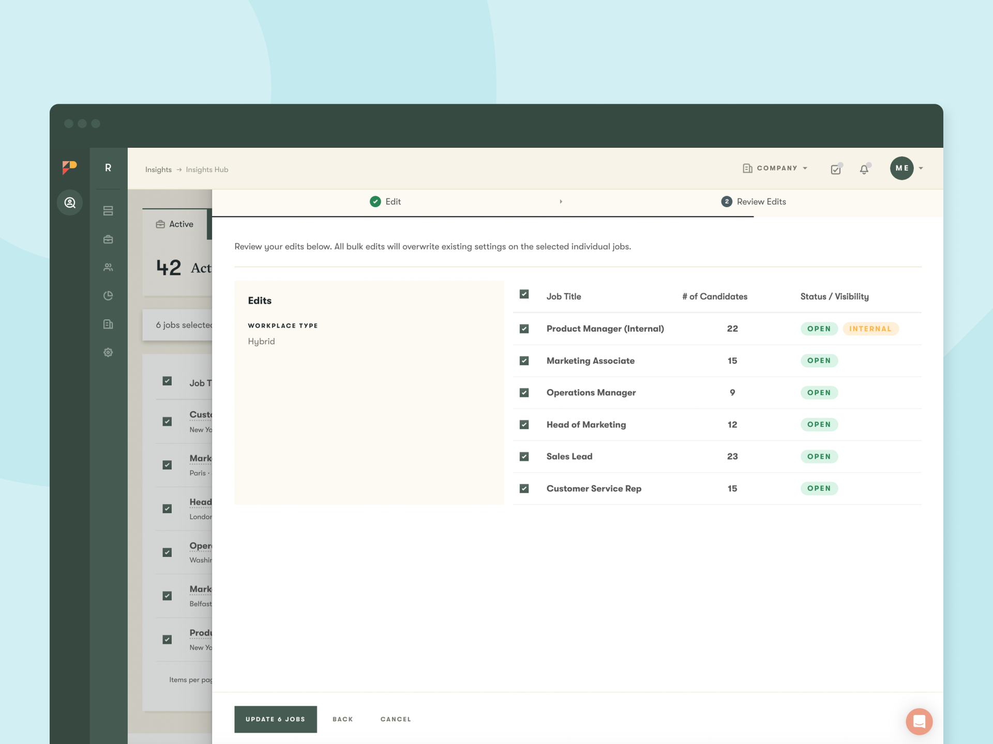Open the tasks checklist icon in header
This screenshot has width=993, height=744.
point(836,169)
